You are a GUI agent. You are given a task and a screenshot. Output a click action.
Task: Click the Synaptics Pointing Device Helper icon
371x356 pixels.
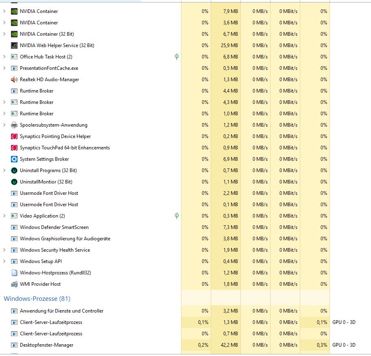(x=14, y=136)
